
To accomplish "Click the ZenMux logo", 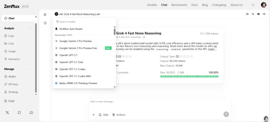I will click(x=12, y=6).
